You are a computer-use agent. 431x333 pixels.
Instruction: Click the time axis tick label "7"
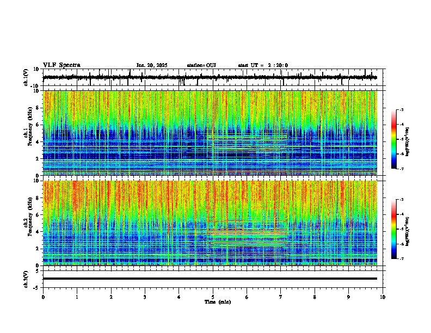point(281,297)
